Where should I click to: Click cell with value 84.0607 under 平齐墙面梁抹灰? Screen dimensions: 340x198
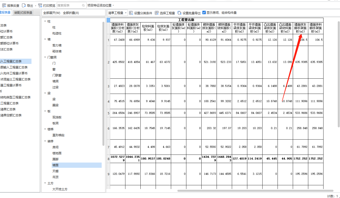point(240,113)
